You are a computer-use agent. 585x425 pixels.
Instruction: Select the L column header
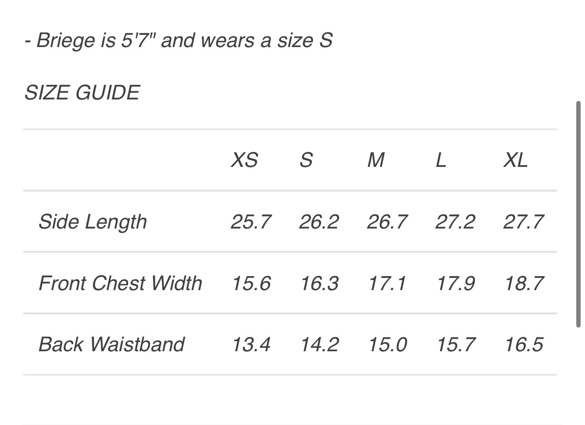pos(440,160)
